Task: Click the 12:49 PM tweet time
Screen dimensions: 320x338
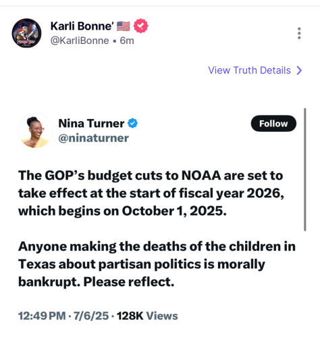Action: coord(42,316)
